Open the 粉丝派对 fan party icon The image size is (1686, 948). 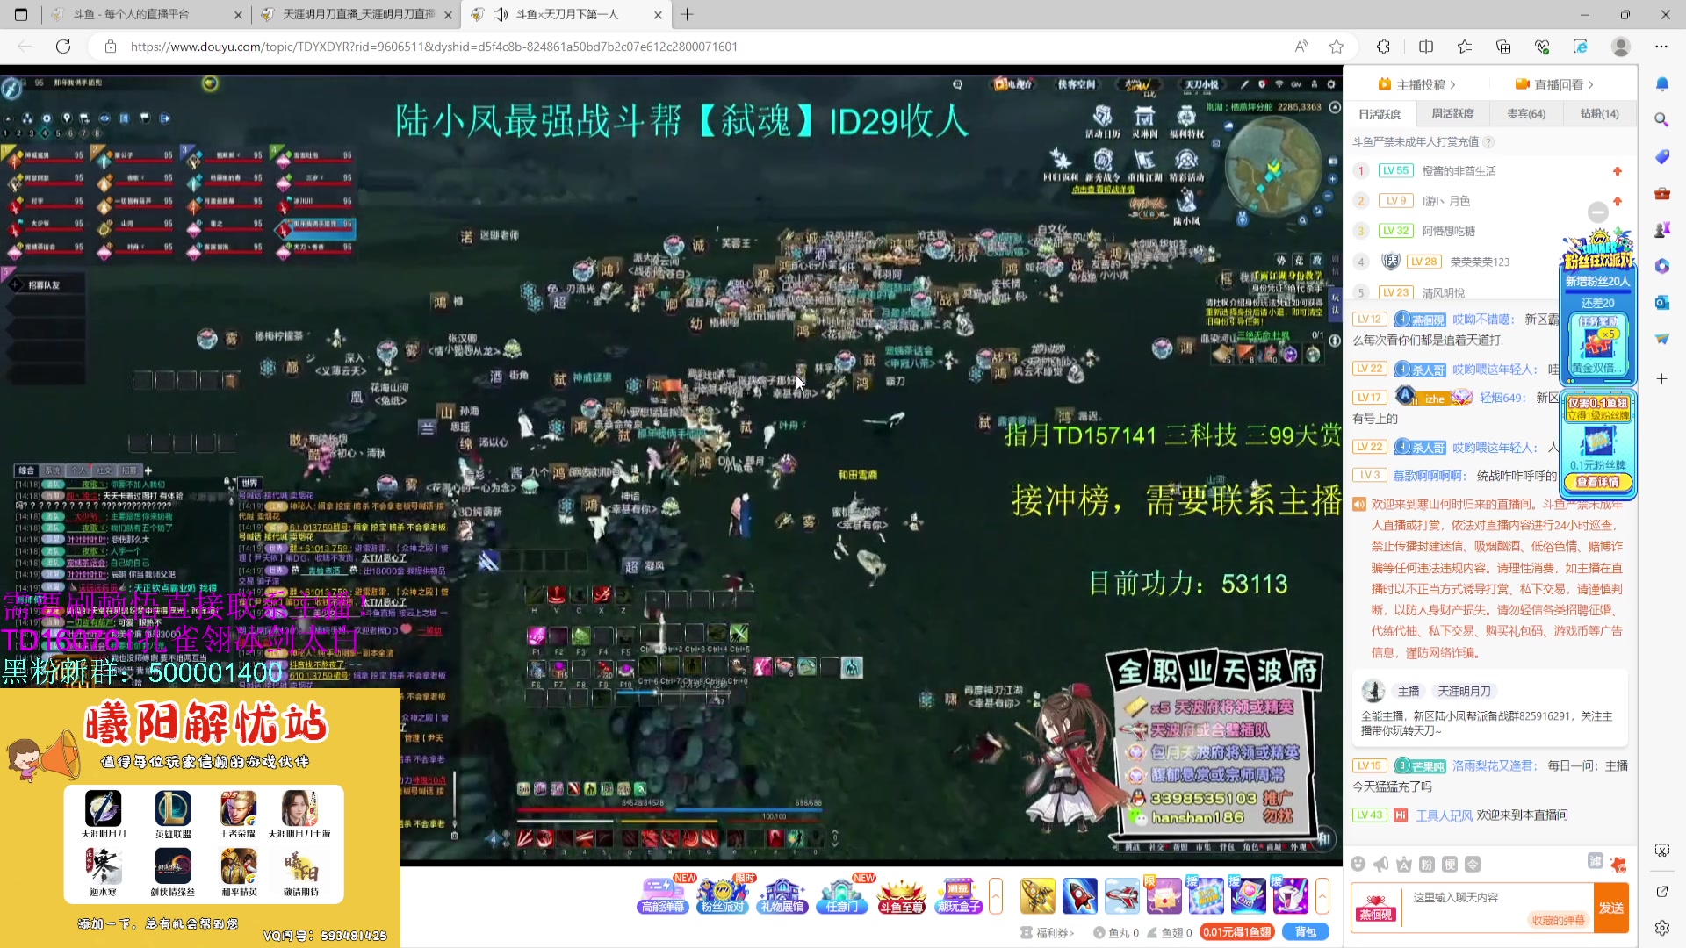(x=723, y=894)
